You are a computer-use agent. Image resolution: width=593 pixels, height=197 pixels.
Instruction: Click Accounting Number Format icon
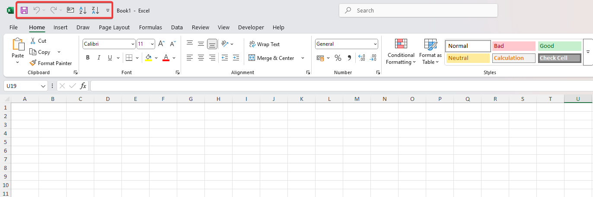pos(320,58)
